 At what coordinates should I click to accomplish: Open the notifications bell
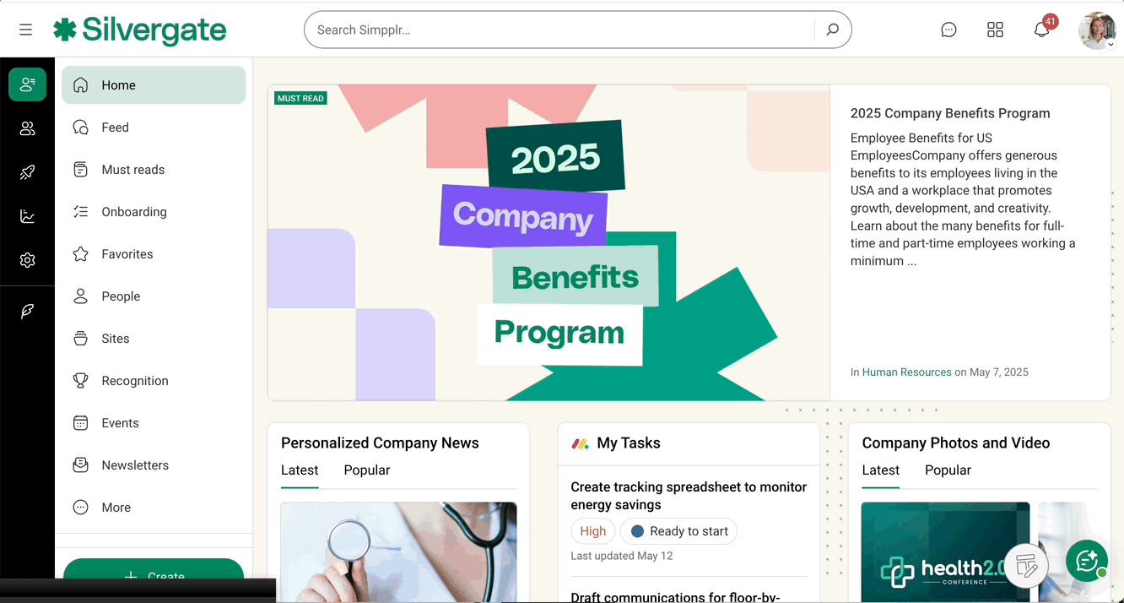pyautogui.click(x=1041, y=30)
